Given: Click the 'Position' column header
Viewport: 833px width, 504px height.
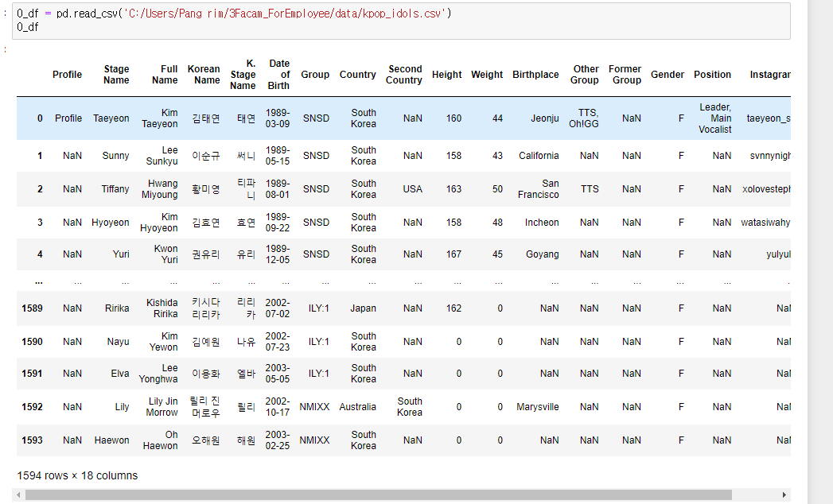Looking at the screenshot, I should (x=712, y=75).
